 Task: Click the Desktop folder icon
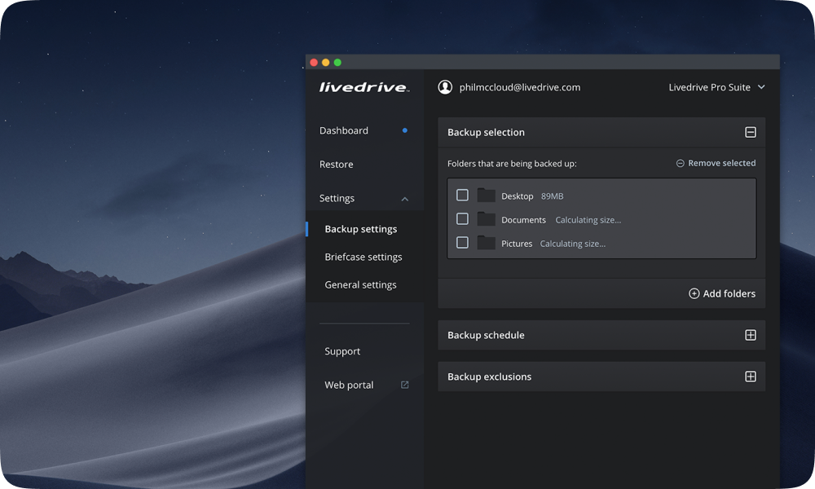(486, 196)
